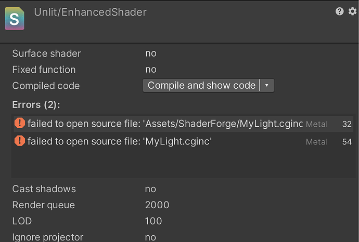Click the Ignore projector label

pyautogui.click(x=48, y=237)
